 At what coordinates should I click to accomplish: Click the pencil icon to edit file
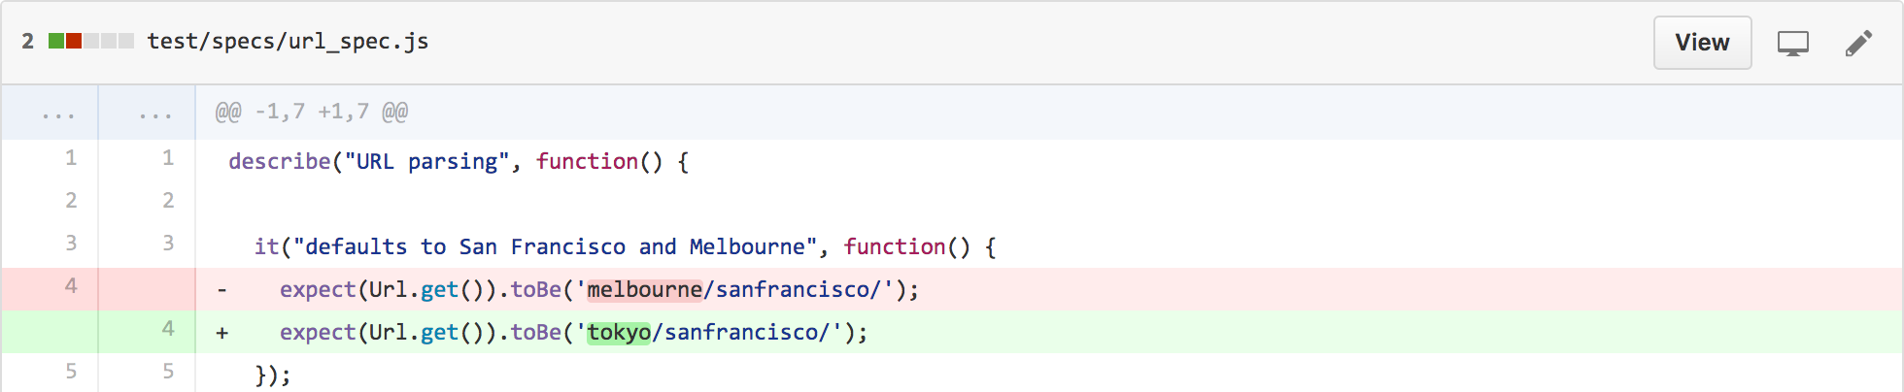tap(1858, 44)
